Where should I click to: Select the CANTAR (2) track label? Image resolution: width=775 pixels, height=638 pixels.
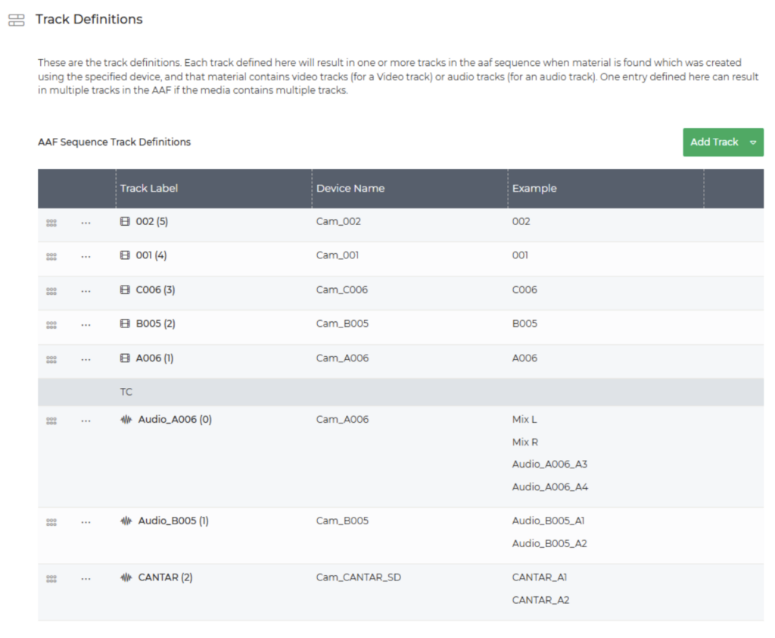[x=166, y=577]
